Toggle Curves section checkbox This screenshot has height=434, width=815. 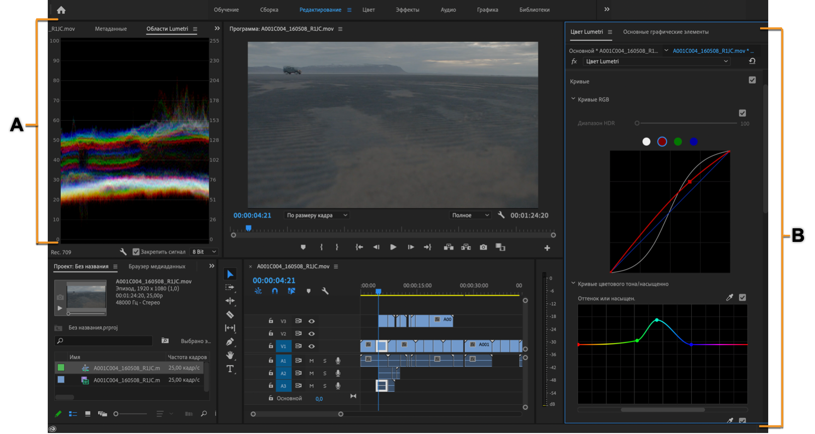[x=752, y=80]
